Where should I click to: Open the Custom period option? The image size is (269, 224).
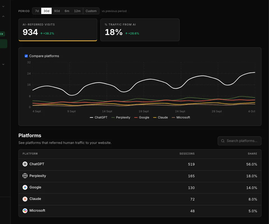pyautogui.click(x=91, y=11)
